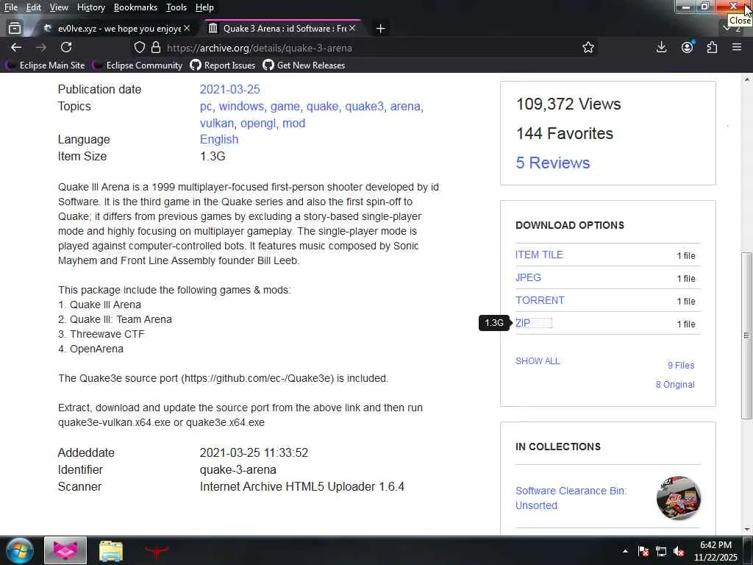
Task: Click the muted volume tray icon
Action: point(679,552)
